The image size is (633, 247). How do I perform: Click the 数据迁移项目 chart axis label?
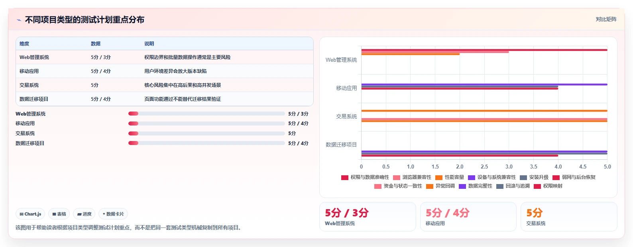[x=341, y=145]
